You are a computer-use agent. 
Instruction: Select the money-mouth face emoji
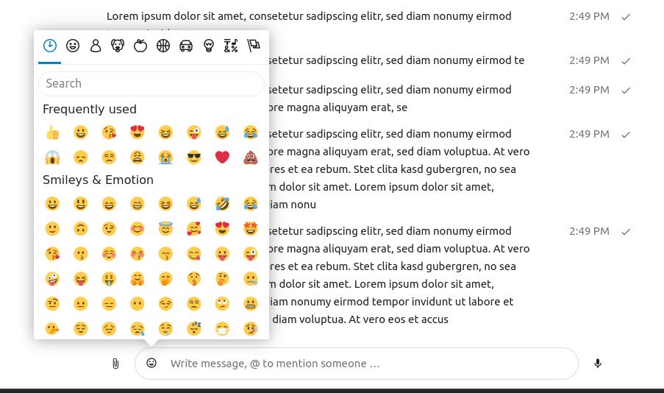coord(109,279)
